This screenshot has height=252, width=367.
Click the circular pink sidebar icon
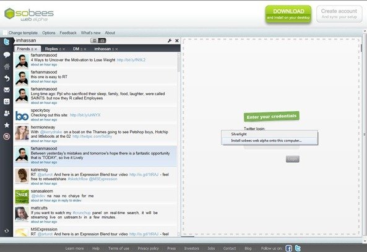coord(7,136)
